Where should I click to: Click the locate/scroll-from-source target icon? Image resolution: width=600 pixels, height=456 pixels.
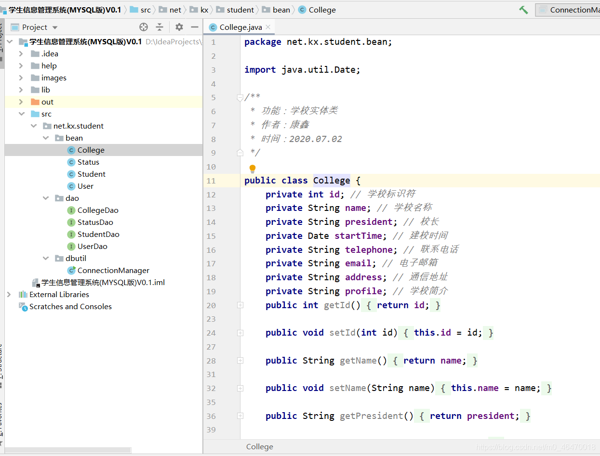click(144, 27)
